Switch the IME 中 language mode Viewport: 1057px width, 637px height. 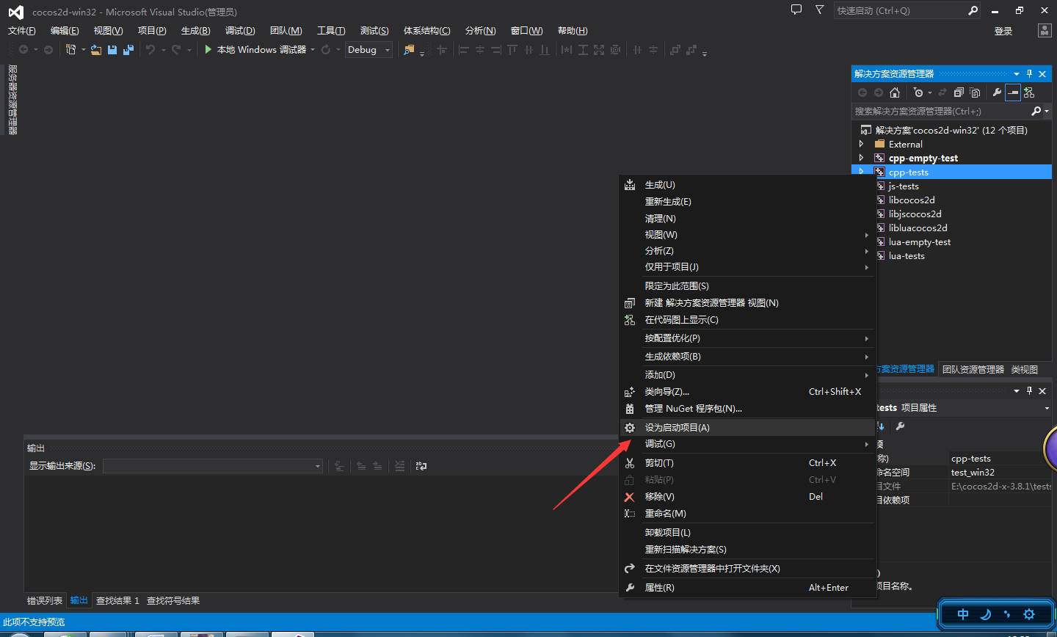[x=963, y=614]
